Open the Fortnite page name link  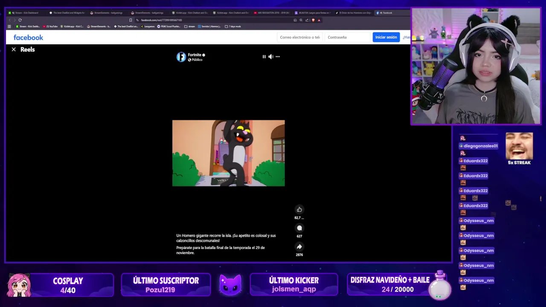tap(195, 55)
